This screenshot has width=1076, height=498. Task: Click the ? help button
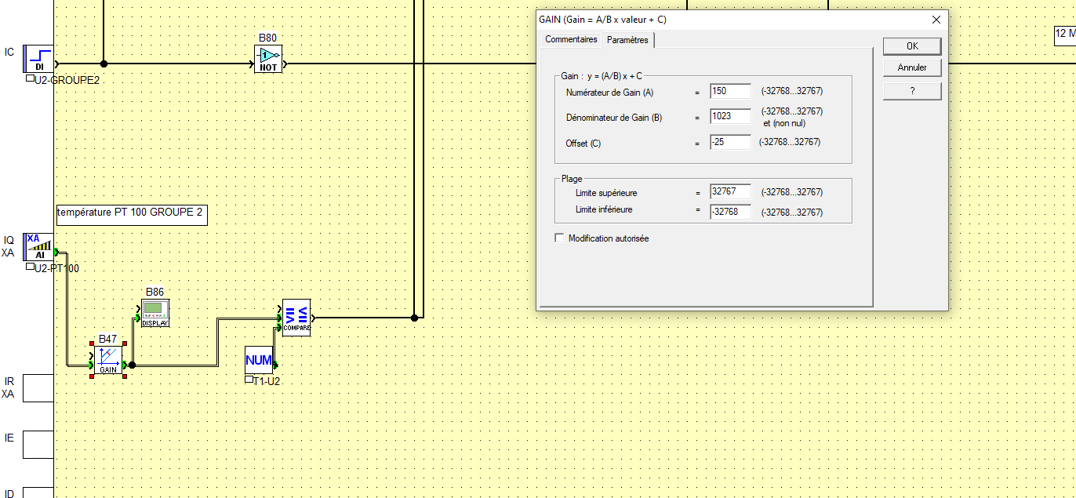911,91
